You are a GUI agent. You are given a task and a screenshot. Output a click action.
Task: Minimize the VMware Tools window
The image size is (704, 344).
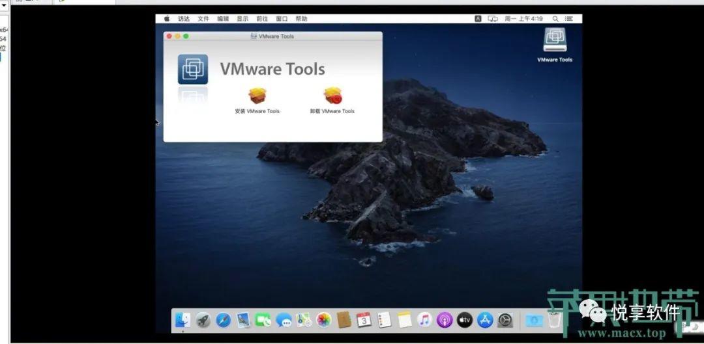(x=178, y=36)
